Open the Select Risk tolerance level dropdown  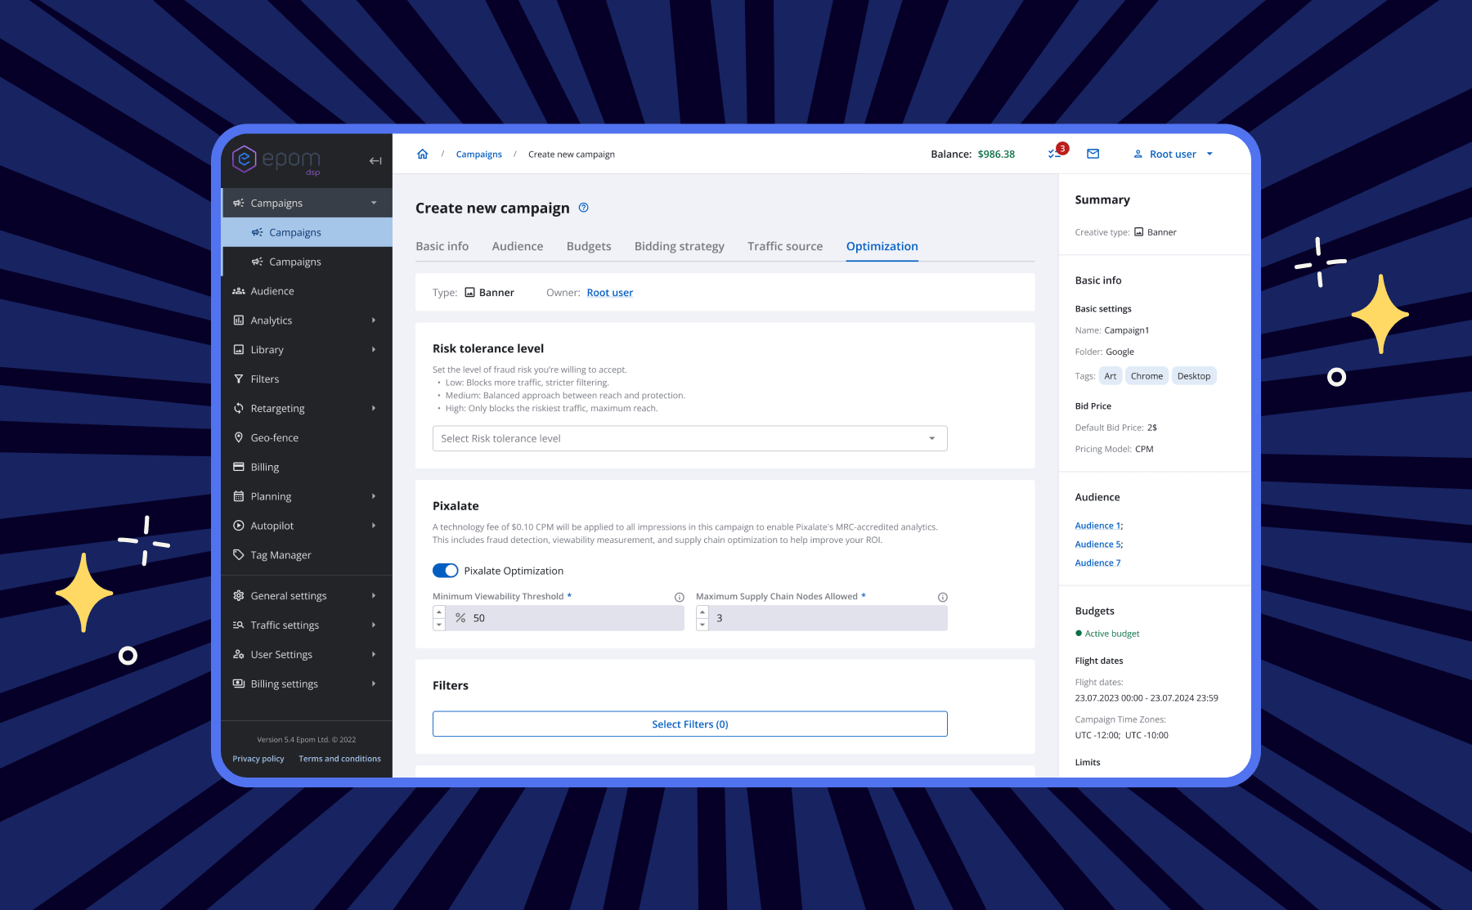click(x=689, y=438)
